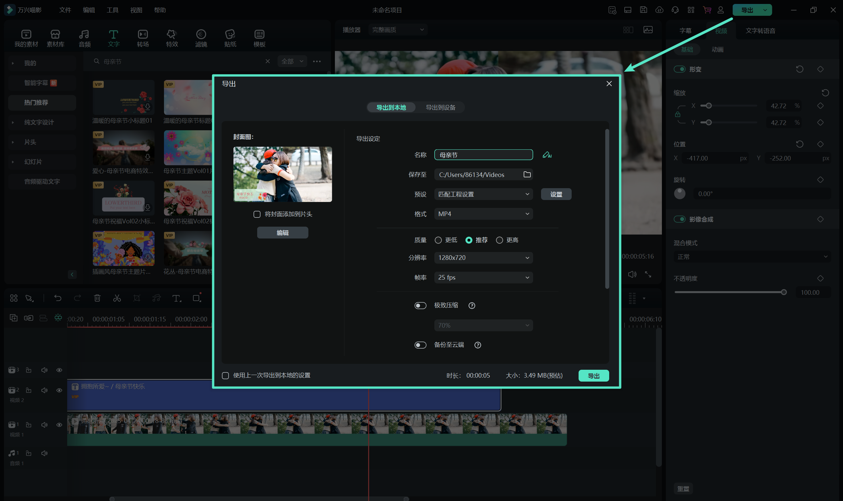Check 将封面添加到片头 checkbox
The height and width of the screenshot is (501, 843).
coord(257,214)
